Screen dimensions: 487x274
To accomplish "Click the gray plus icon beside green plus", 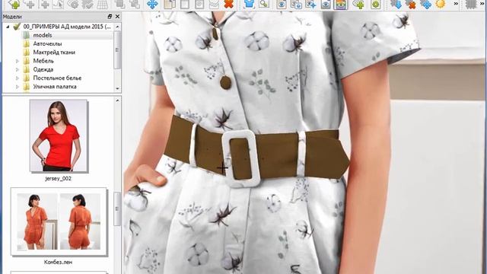I will 30,4.
